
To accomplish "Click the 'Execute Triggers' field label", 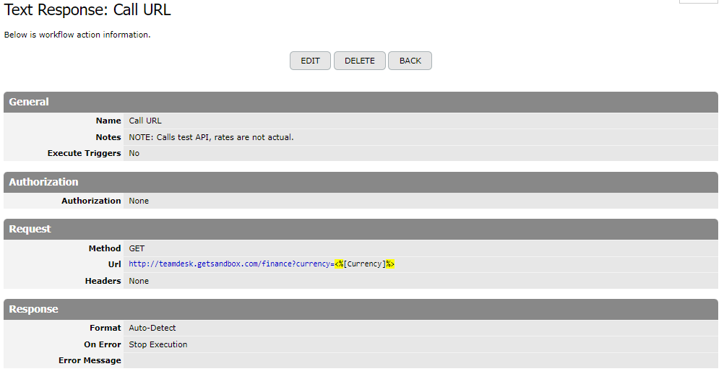I will pos(84,153).
